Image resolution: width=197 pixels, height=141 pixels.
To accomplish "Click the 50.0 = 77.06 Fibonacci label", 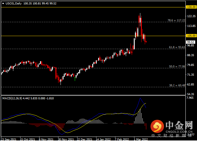I will [x=177, y=67].
